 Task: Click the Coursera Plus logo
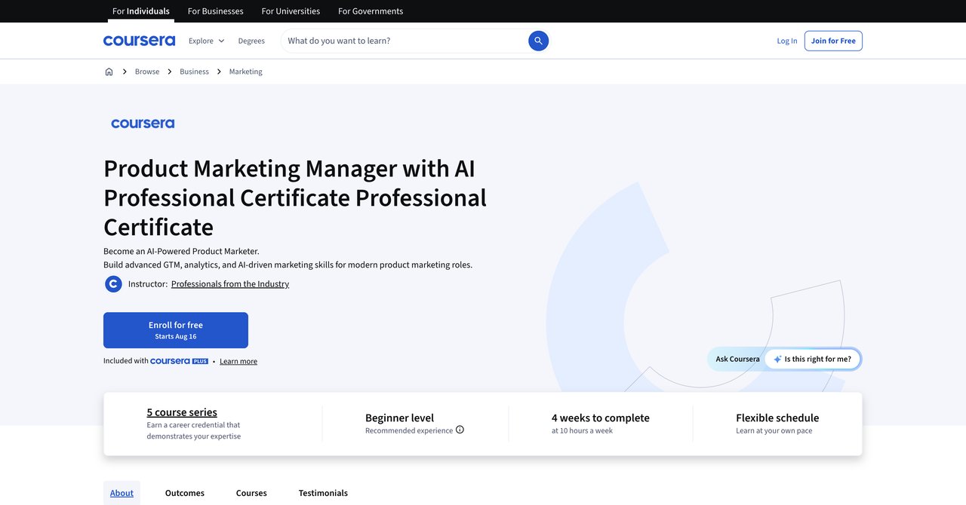tap(179, 361)
